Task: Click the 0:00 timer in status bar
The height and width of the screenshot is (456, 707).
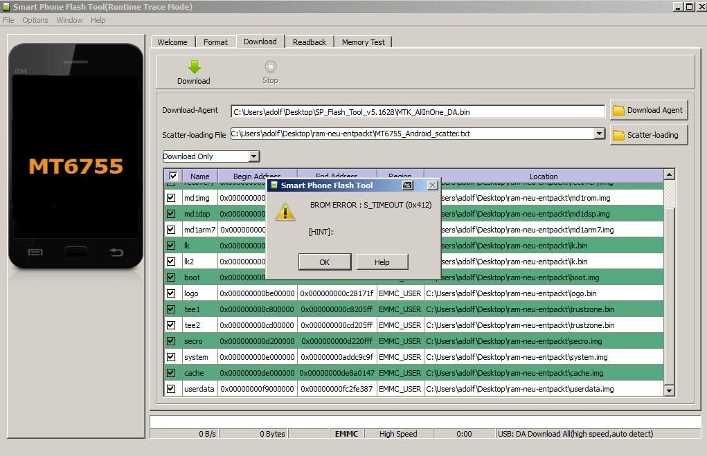Action: [x=464, y=434]
